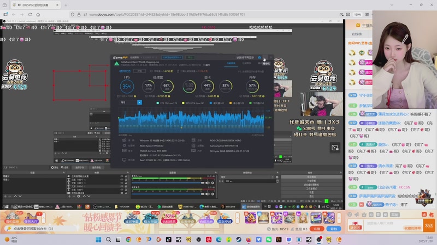Lock the 视频采集设备 source
This screenshot has width=437, height=245.
pyautogui.click(x=126, y=193)
